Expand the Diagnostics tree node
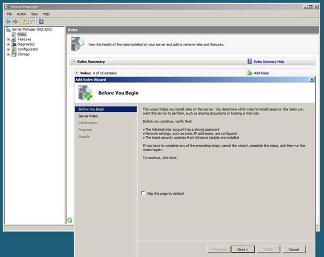Image resolution: width=324 pixels, height=257 pixels. click(x=8, y=44)
